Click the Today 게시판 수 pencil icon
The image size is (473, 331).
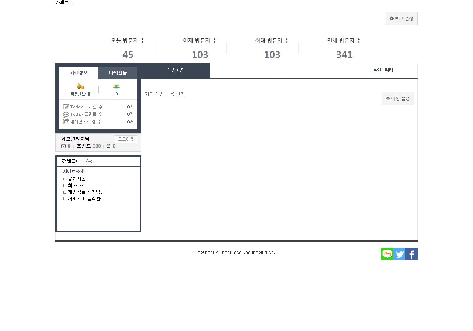point(66,107)
